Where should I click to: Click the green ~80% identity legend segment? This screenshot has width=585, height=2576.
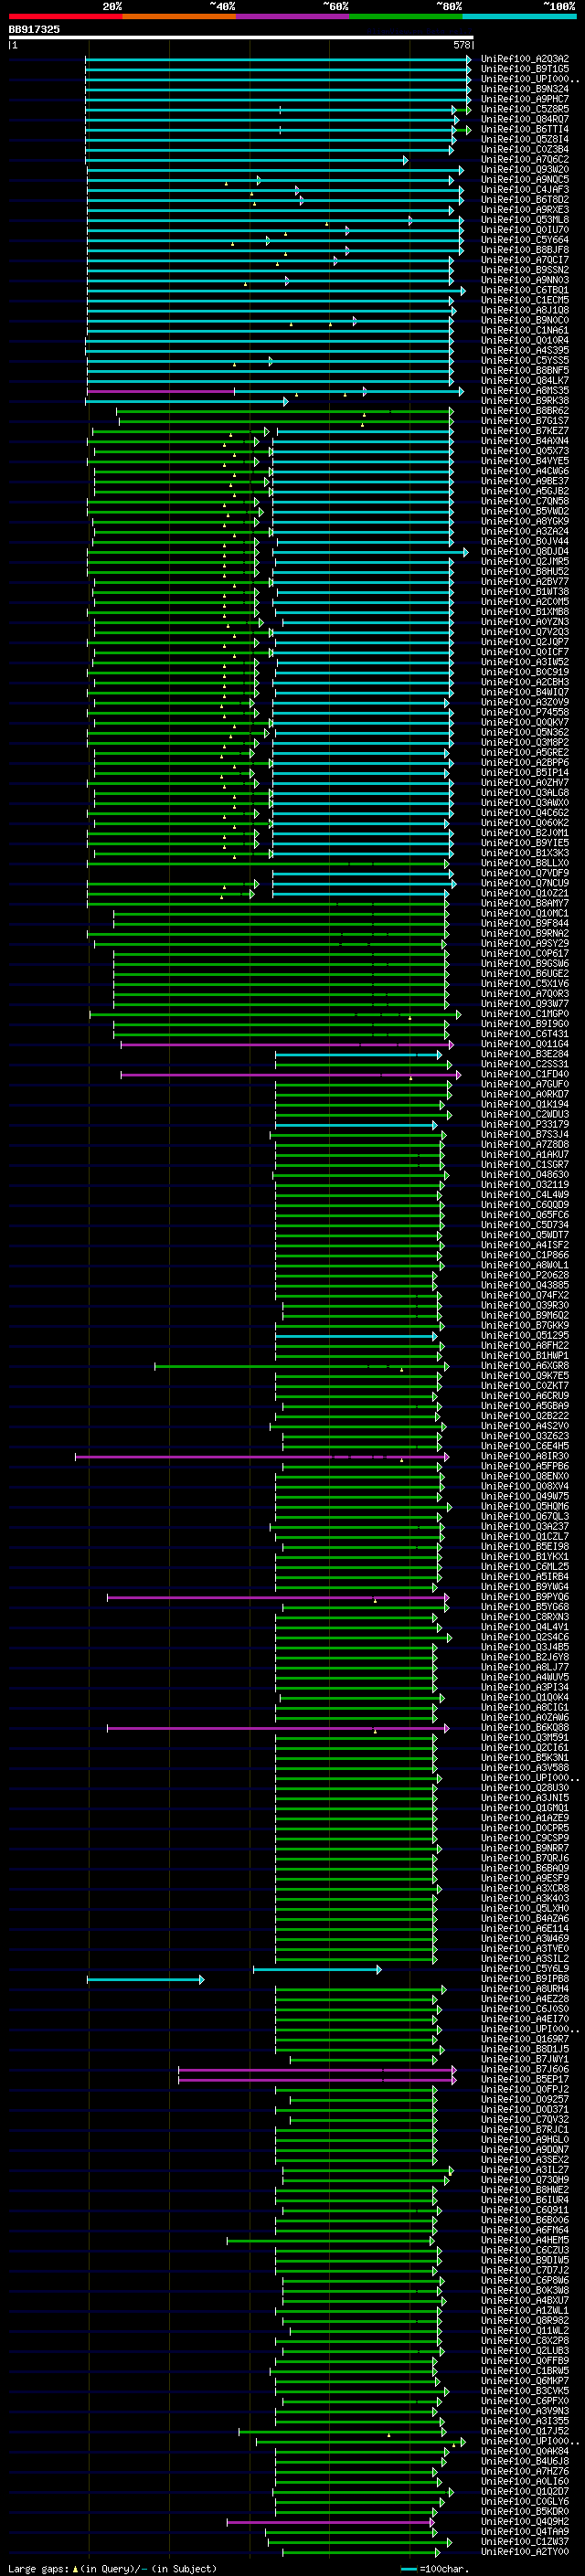tap(406, 16)
